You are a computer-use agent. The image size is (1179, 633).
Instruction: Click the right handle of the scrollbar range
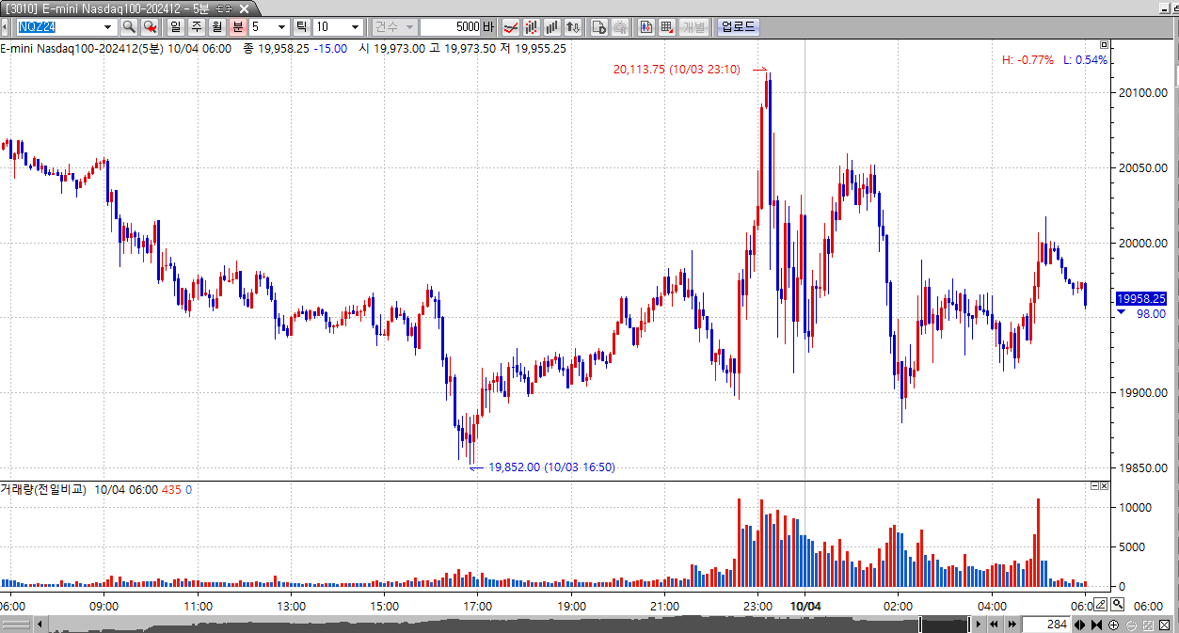point(969,625)
